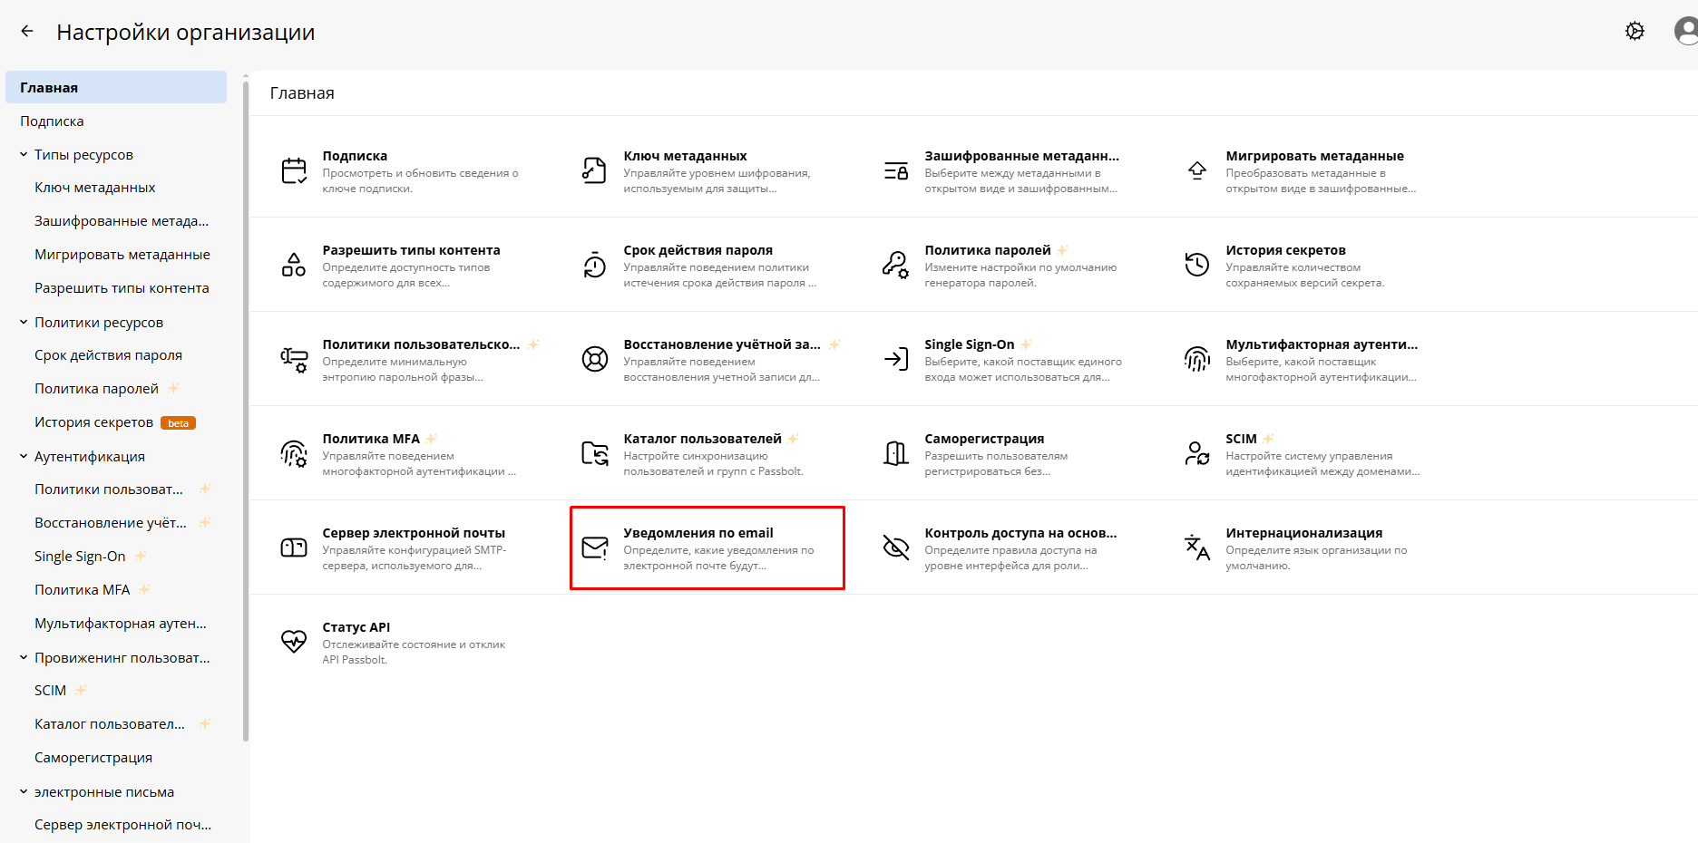This screenshot has width=1698, height=843.
Task: Click the История секретов history icon
Action: pyautogui.click(x=1197, y=265)
